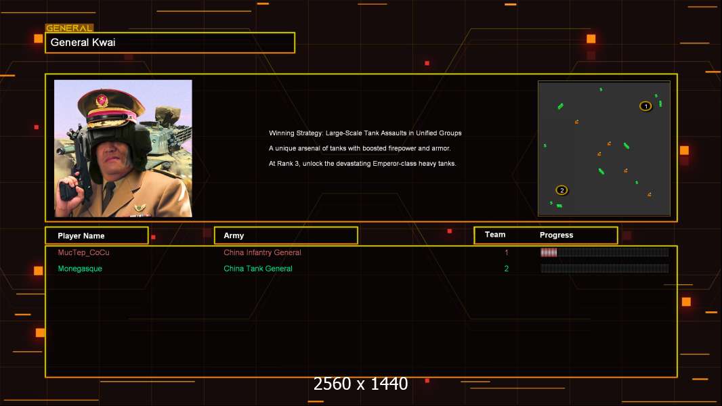This screenshot has height=406, width=722.
Task: Click the Team column label
Action: (x=495, y=235)
